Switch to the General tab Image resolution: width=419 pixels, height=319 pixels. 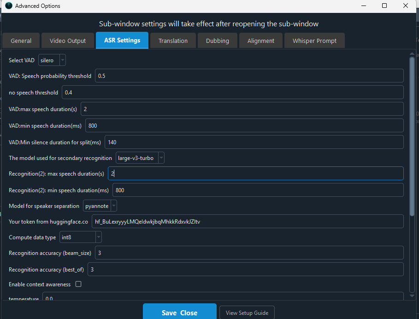click(21, 41)
